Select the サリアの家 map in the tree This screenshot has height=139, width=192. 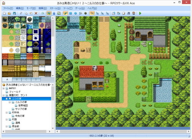click(21, 109)
